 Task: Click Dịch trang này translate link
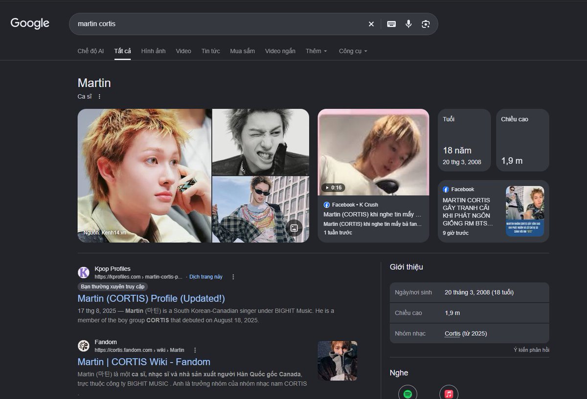point(206,277)
